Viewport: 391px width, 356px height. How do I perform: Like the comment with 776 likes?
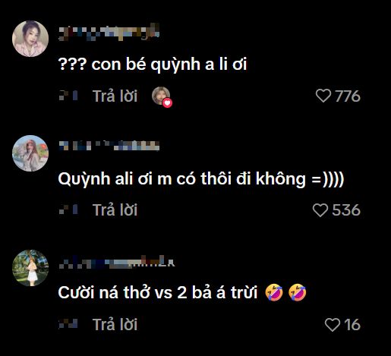(x=323, y=96)
